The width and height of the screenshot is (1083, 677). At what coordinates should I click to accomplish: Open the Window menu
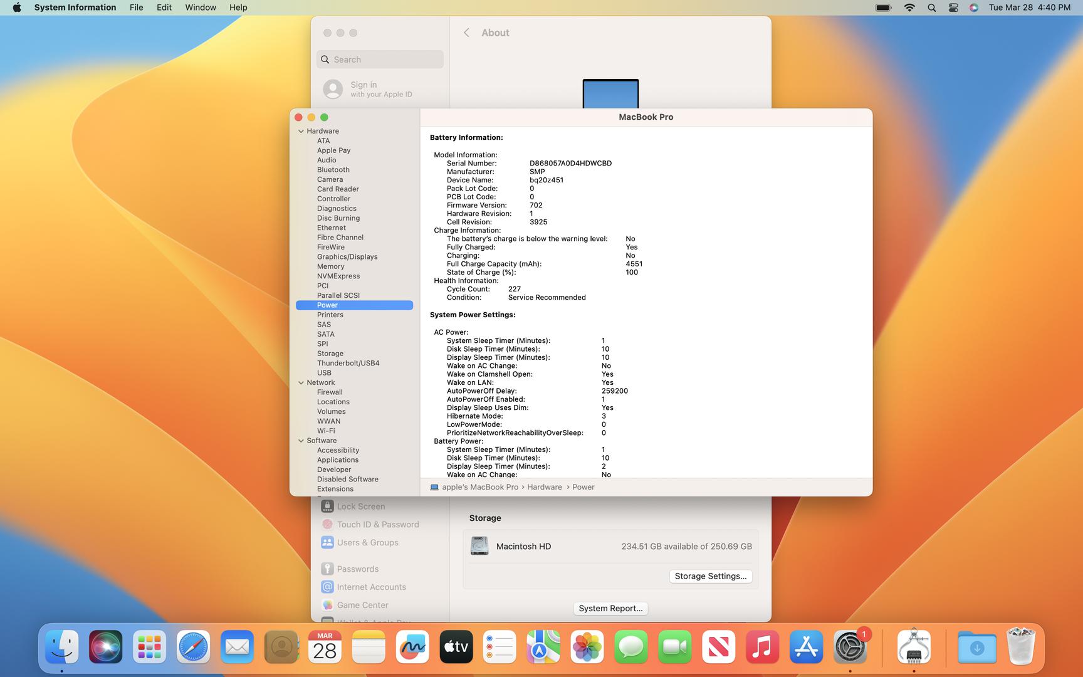201,8
